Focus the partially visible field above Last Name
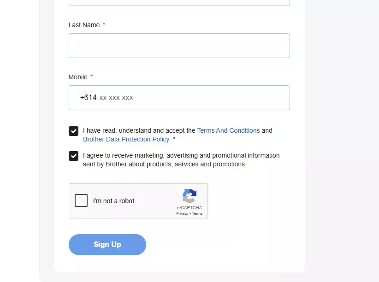This screenshot has height=282, width=379. [x=179, y=2]
